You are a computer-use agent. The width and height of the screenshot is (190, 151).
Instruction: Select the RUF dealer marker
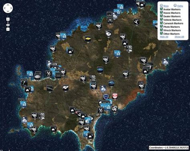coord(65,88)
